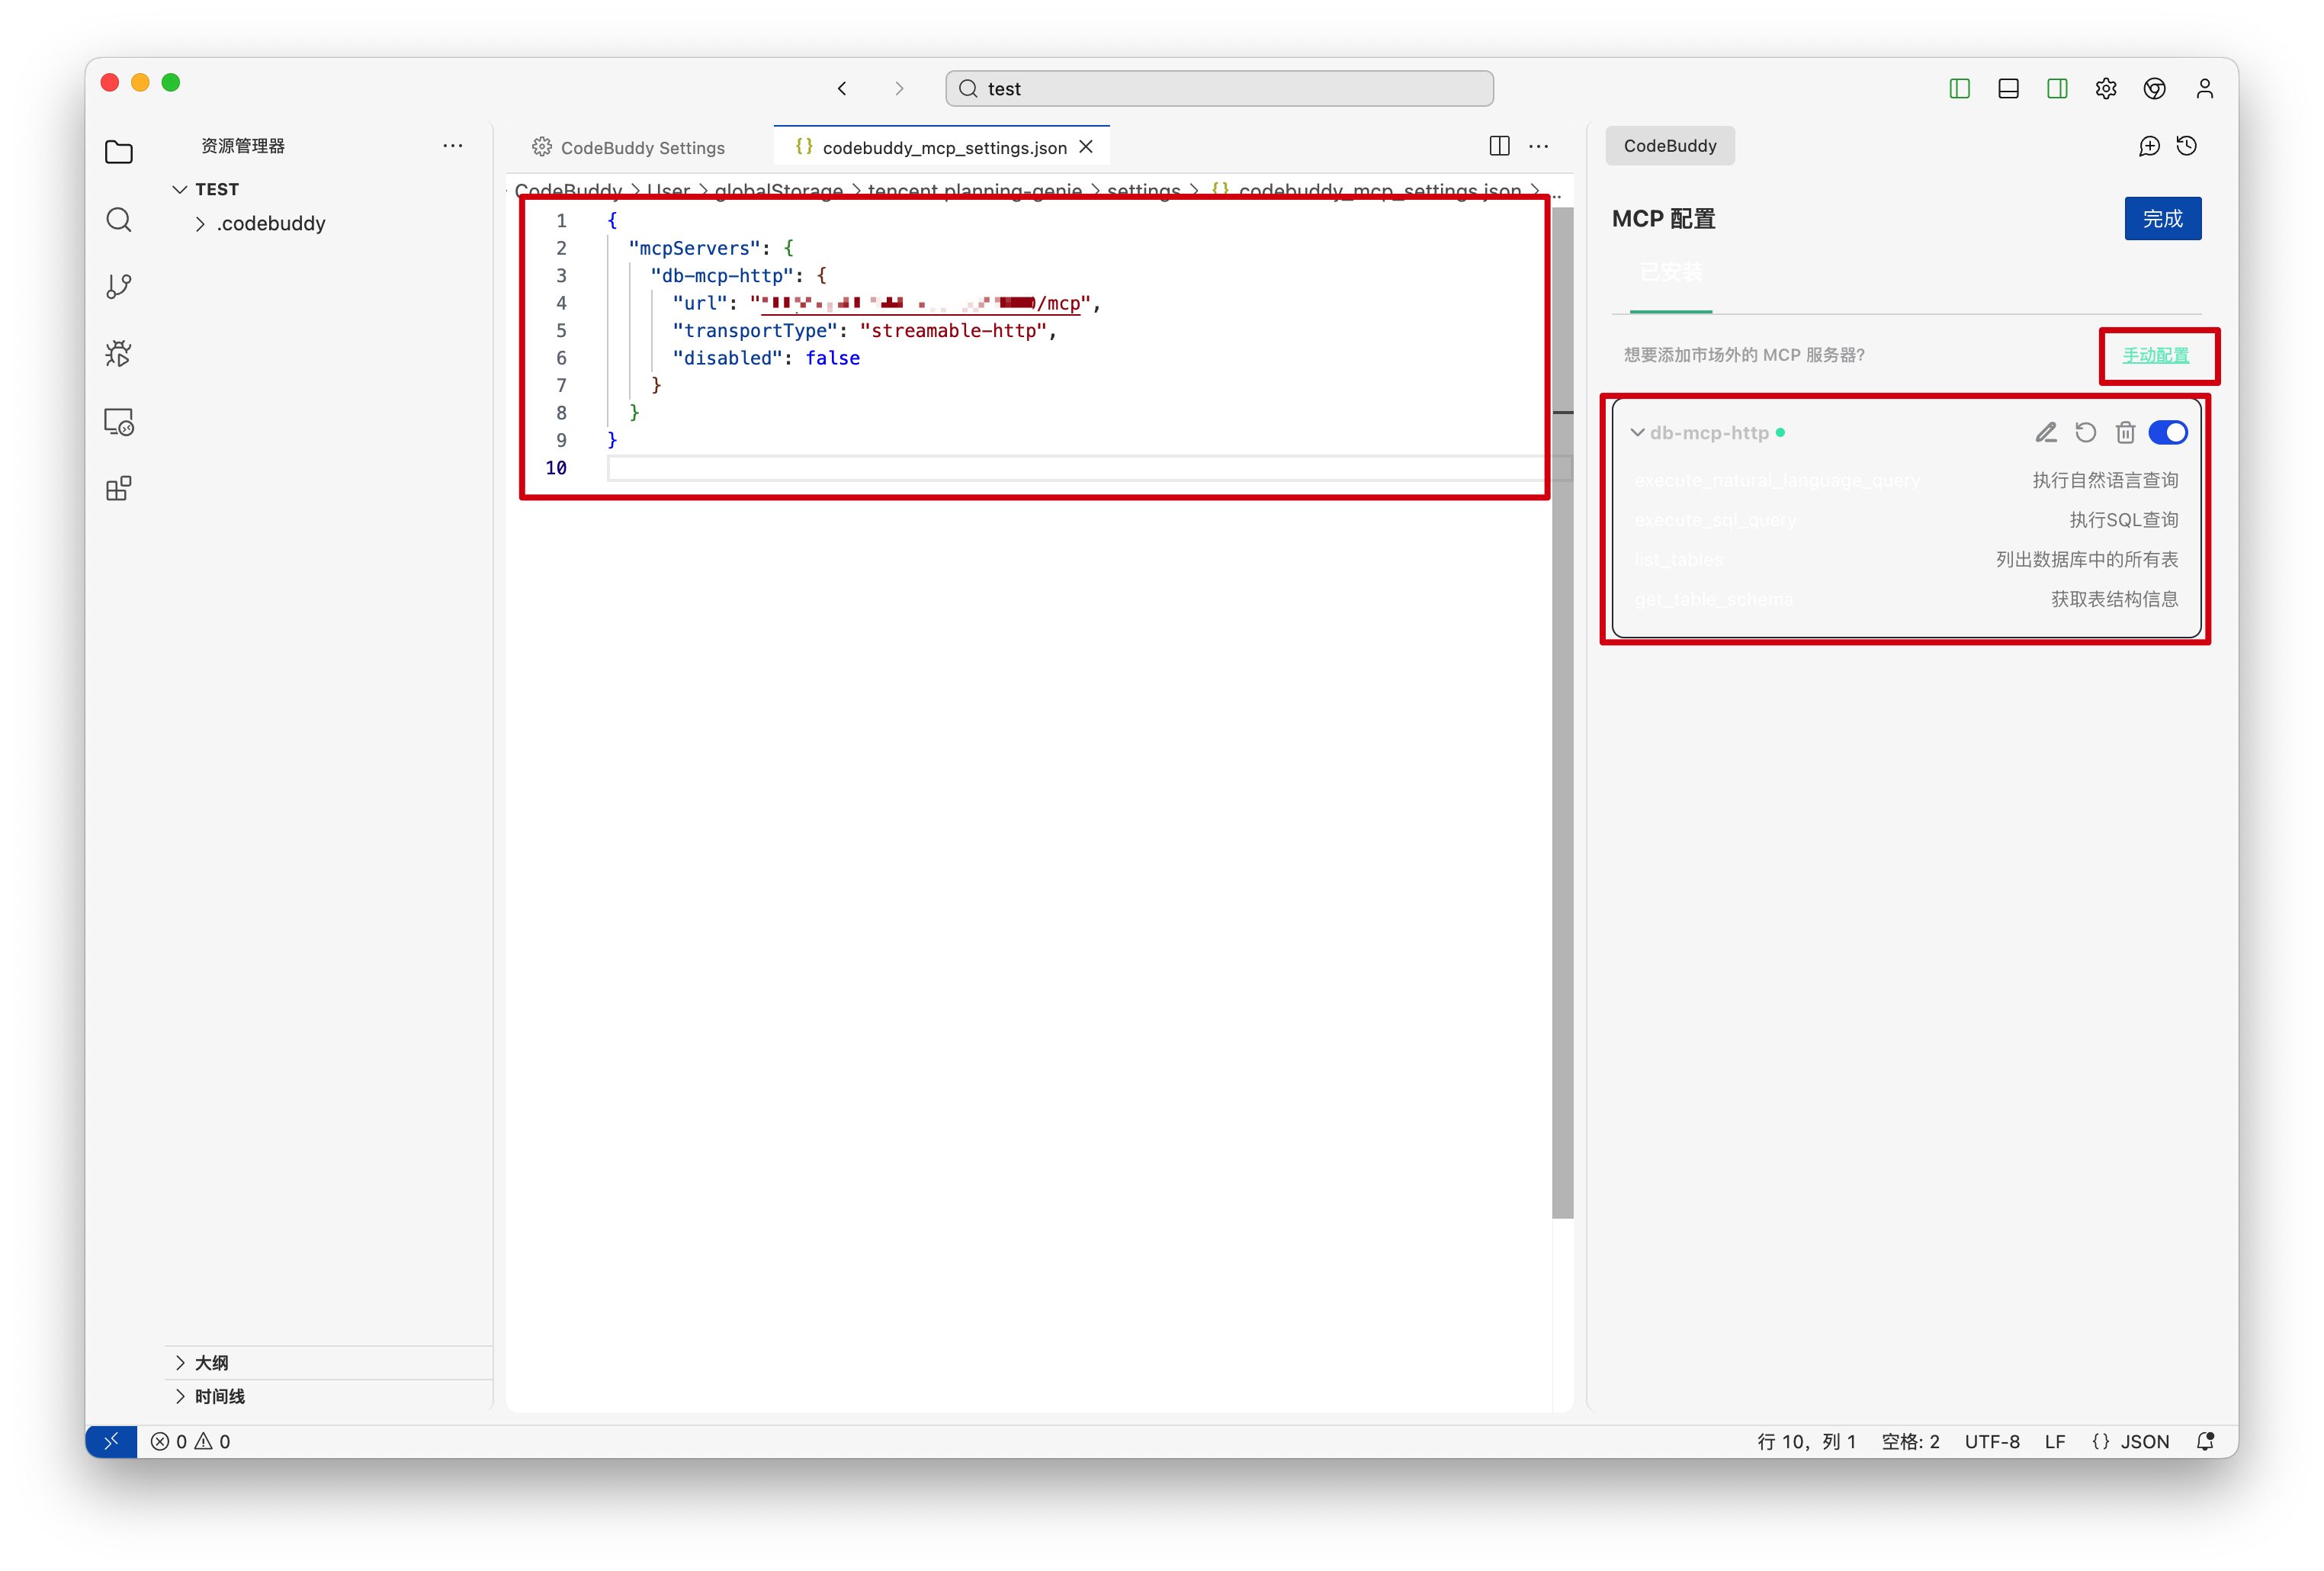Click the 完成 button
Image resolution: width=2324 pixels, height=1571 pixels.
(x=2162, y=219)
